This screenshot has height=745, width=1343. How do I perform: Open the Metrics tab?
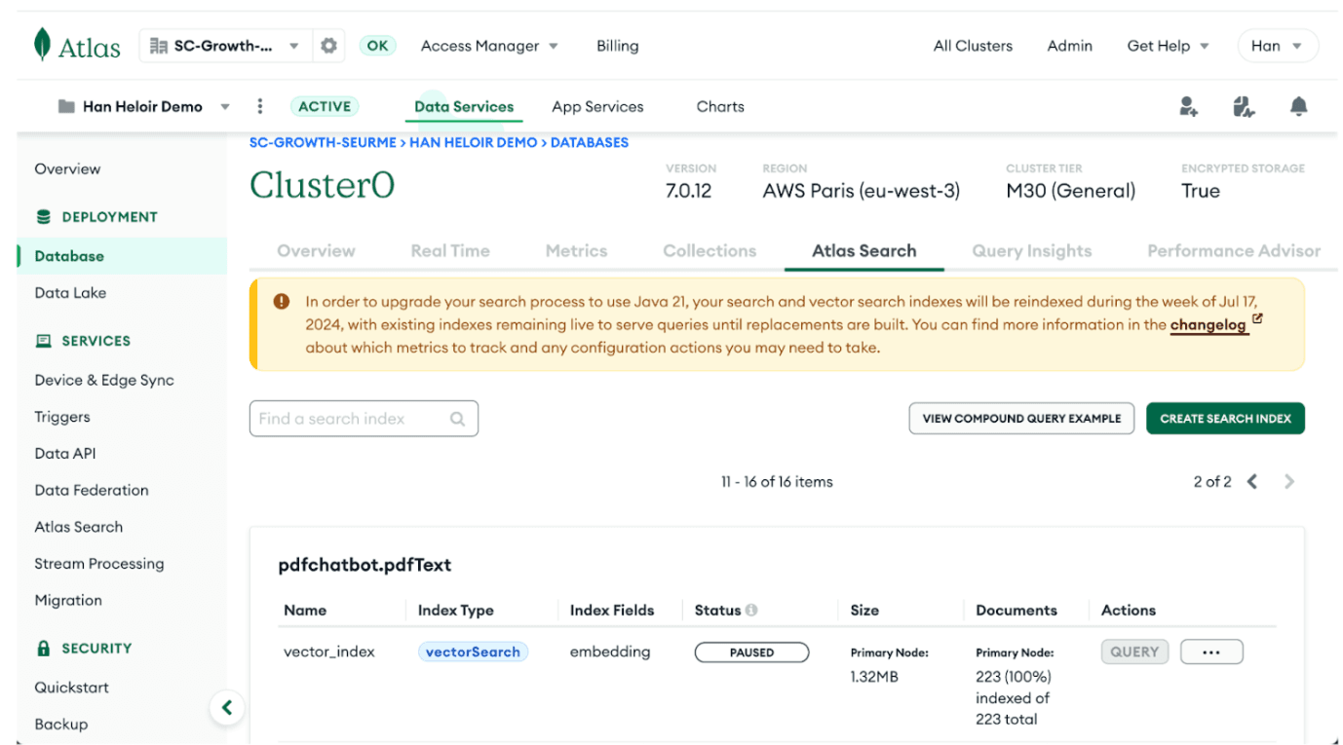(x=576, y=250)
